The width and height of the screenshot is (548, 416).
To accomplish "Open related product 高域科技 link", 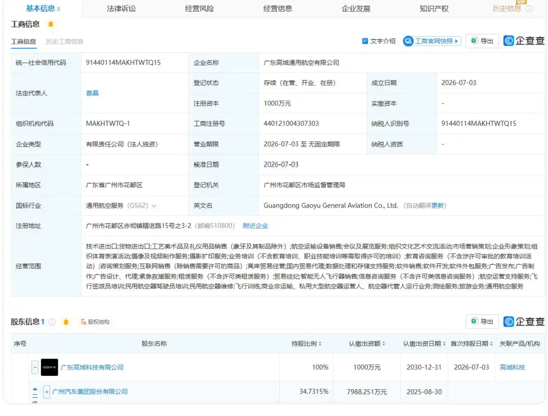I will (513, 367).
